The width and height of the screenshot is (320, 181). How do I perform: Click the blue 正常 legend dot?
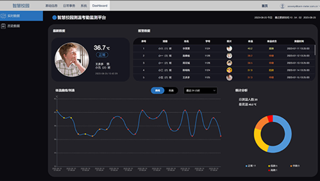[246, 166]
